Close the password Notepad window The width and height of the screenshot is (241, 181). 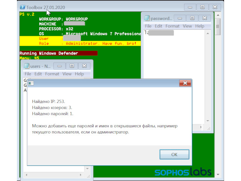(x=205, y=18)
